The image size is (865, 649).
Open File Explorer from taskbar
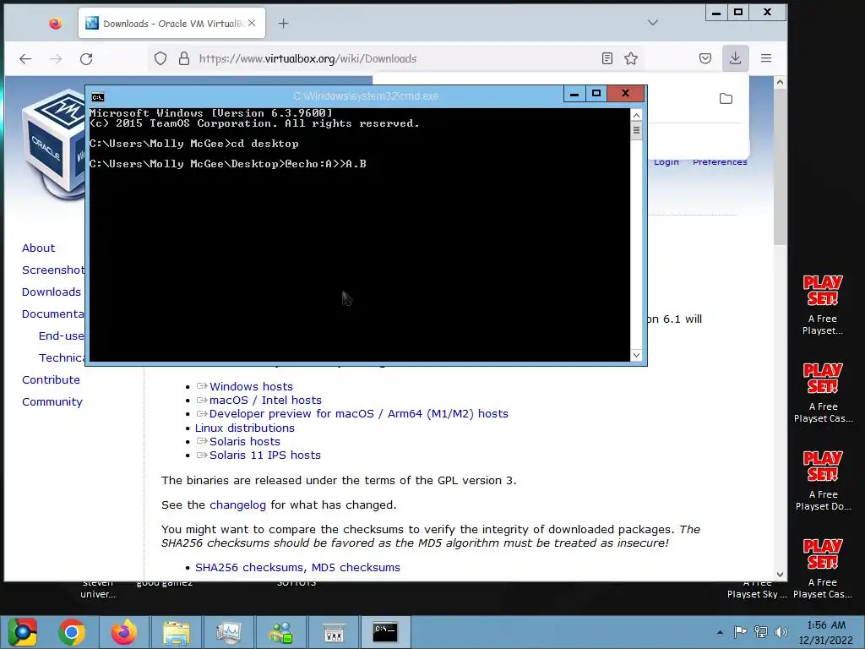(177, 632)
